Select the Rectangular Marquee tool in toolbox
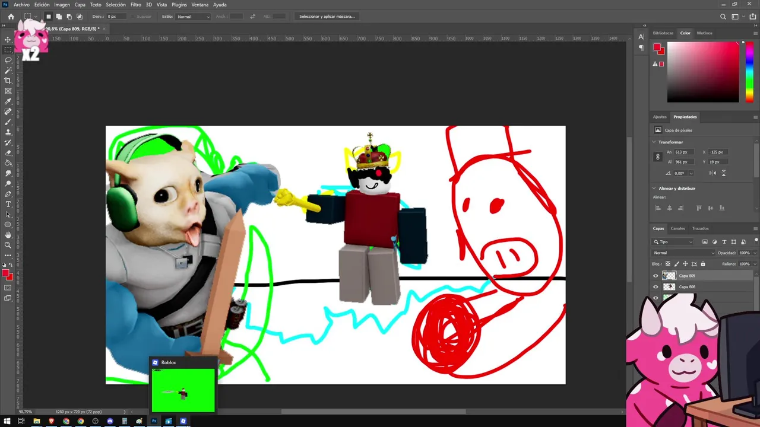Viewport: 760px width, 427px height. [8, 50]
